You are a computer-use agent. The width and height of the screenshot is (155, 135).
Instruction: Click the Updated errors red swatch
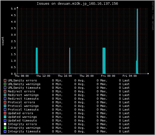5,113
